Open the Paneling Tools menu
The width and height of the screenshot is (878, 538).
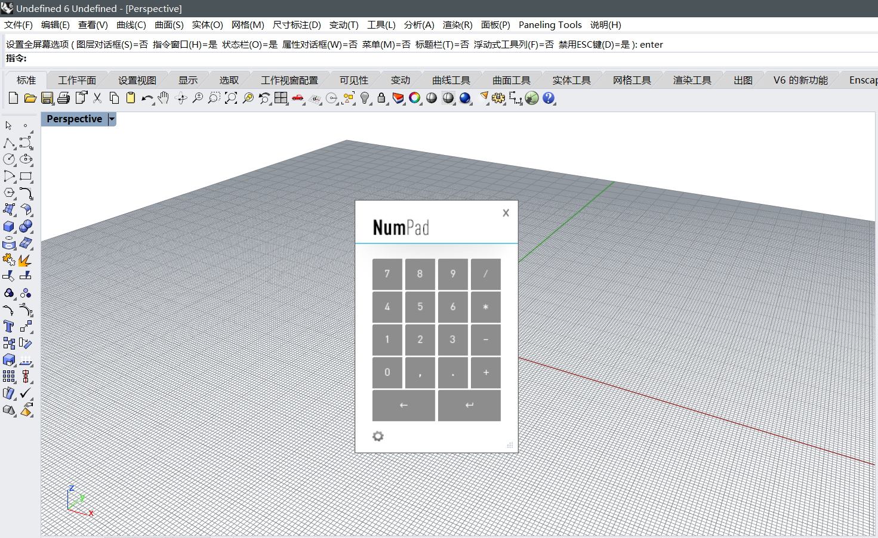click(x=550, y=25)
